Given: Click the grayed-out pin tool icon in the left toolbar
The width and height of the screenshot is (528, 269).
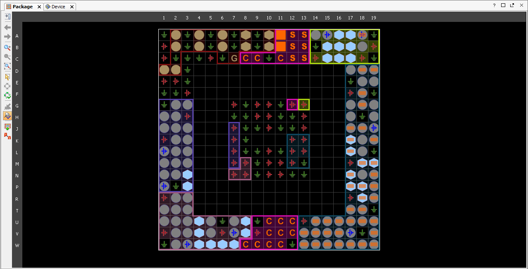Looking at the screenshot, I should tap(7, 107).
